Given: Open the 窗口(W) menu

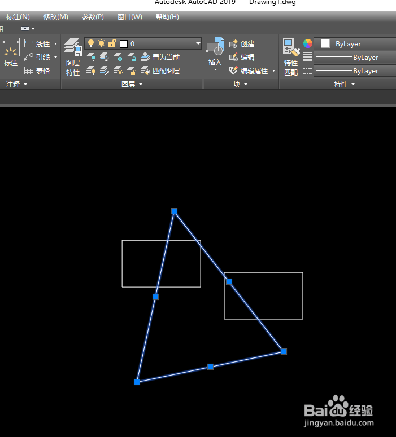Looking at the screenshot, I should pos(129,17).
